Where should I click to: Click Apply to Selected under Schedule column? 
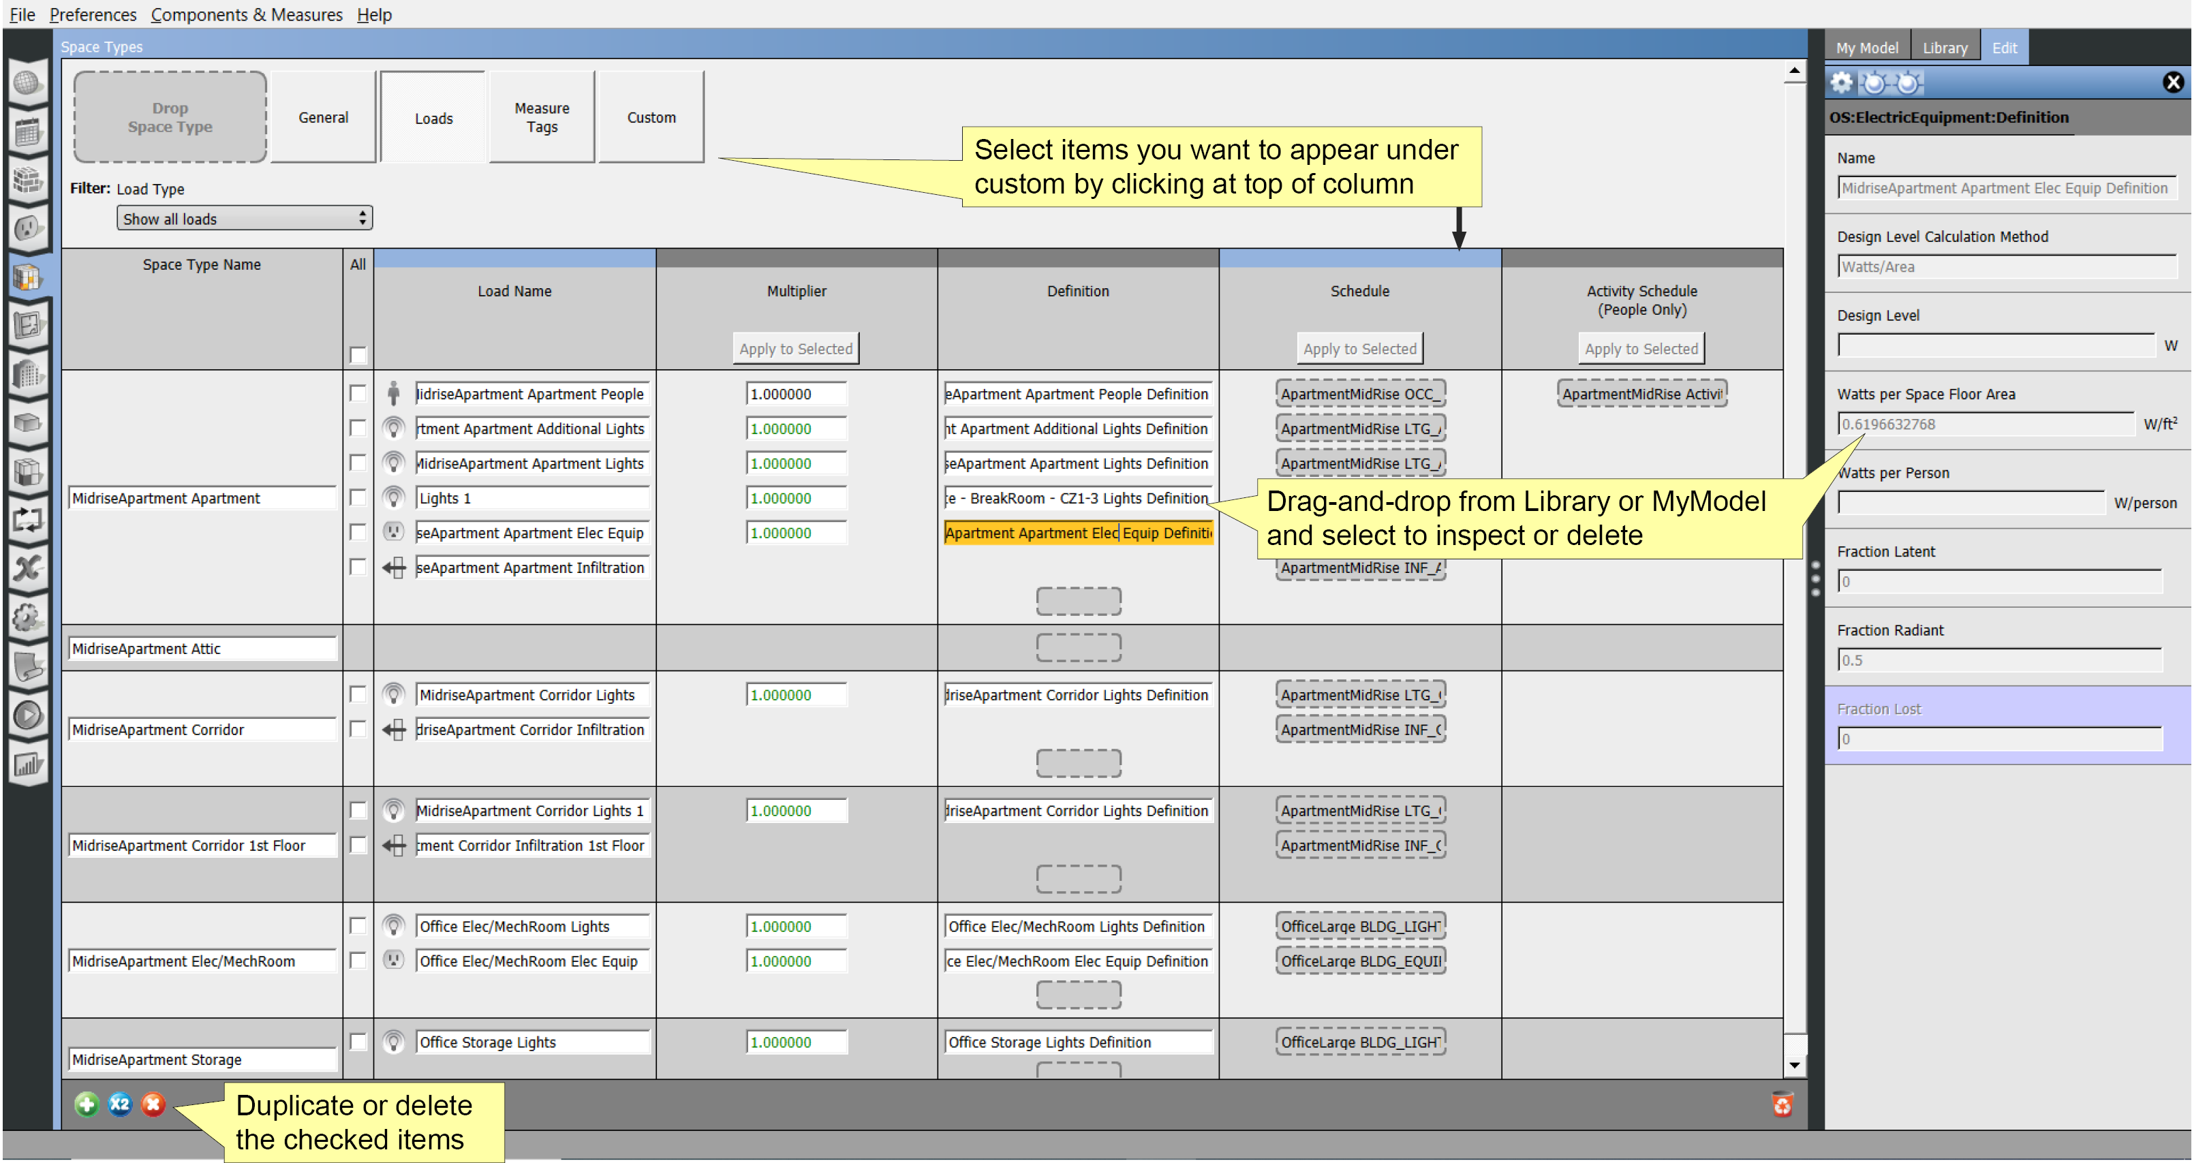point(1359,348)
